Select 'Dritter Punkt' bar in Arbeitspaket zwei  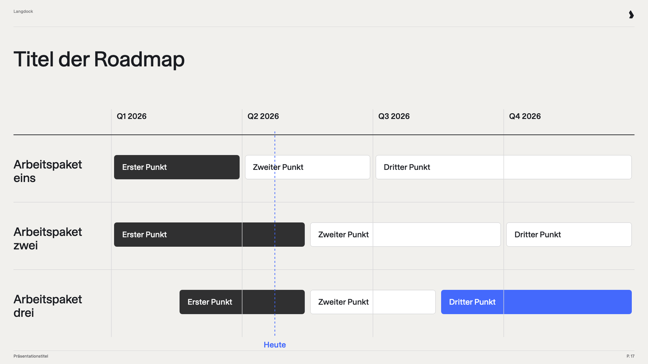point(569,235)
